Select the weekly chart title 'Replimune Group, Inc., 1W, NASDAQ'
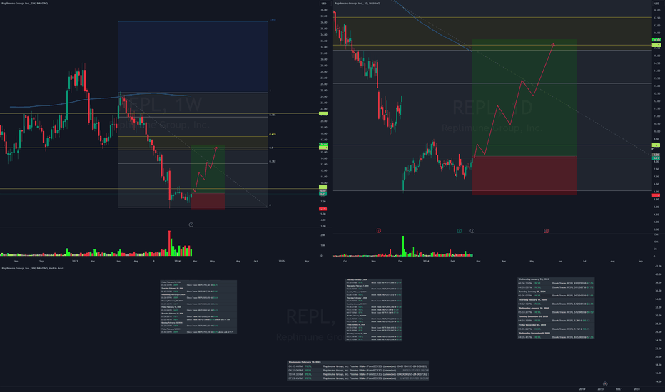Screen dimensions: 665x392 [x=24, y=4]
